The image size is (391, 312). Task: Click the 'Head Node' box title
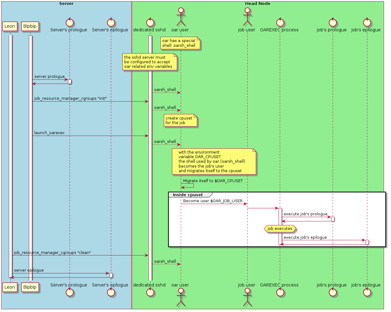tap(258, 4)
